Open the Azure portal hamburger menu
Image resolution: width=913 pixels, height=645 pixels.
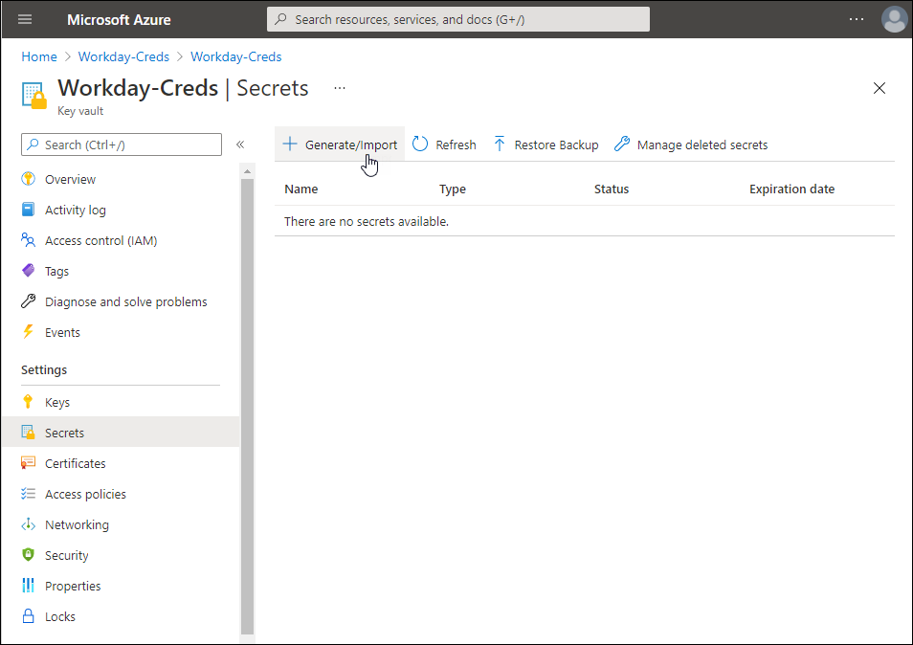25,19
